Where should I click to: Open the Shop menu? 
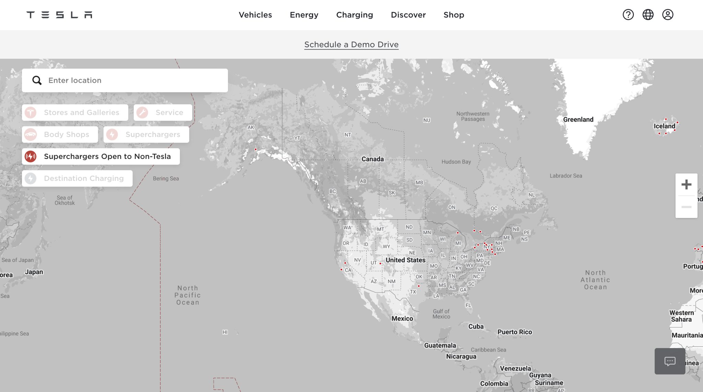454,15
